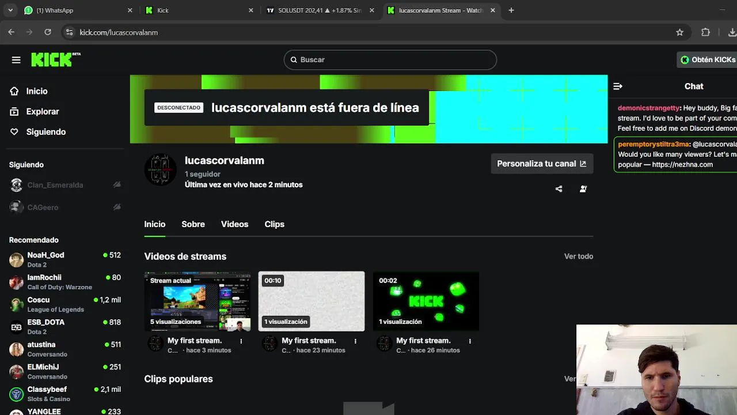
Task: Bookmark this page with star icon
Action: click(679, 32)
